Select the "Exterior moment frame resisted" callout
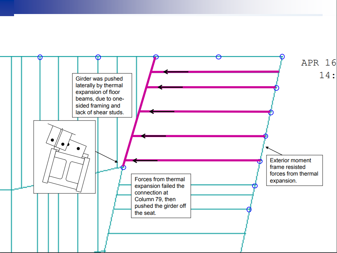337x253 pixels. coord(294,170)
